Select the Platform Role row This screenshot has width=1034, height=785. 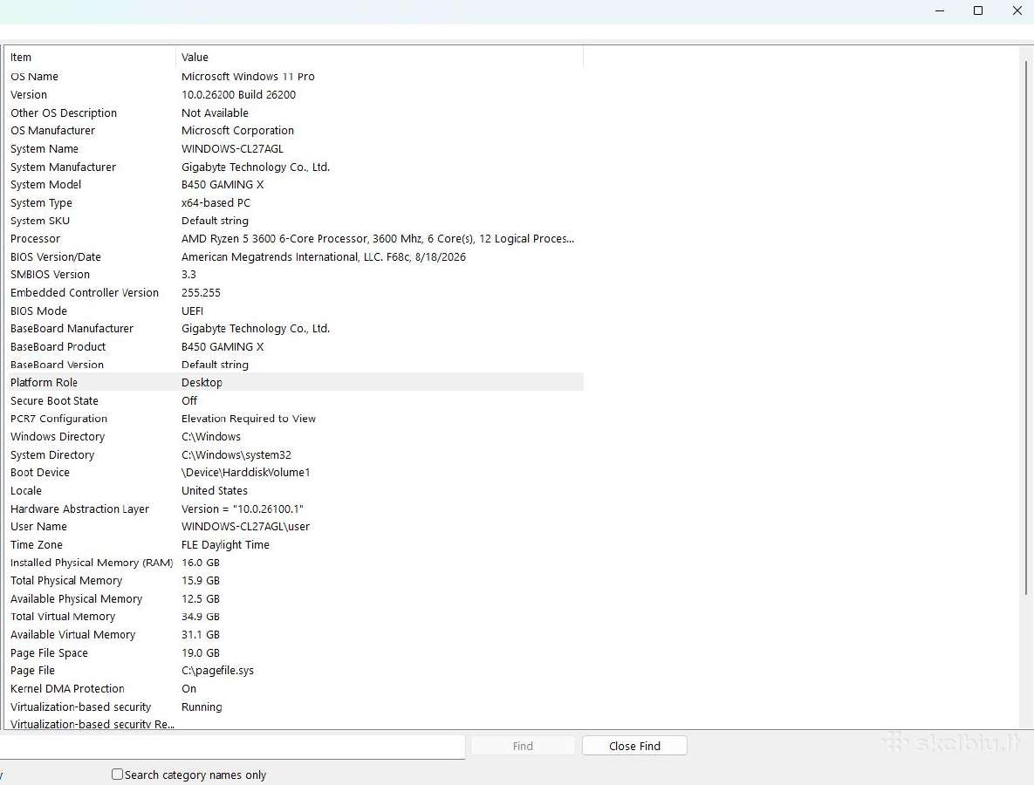point(294,382)
